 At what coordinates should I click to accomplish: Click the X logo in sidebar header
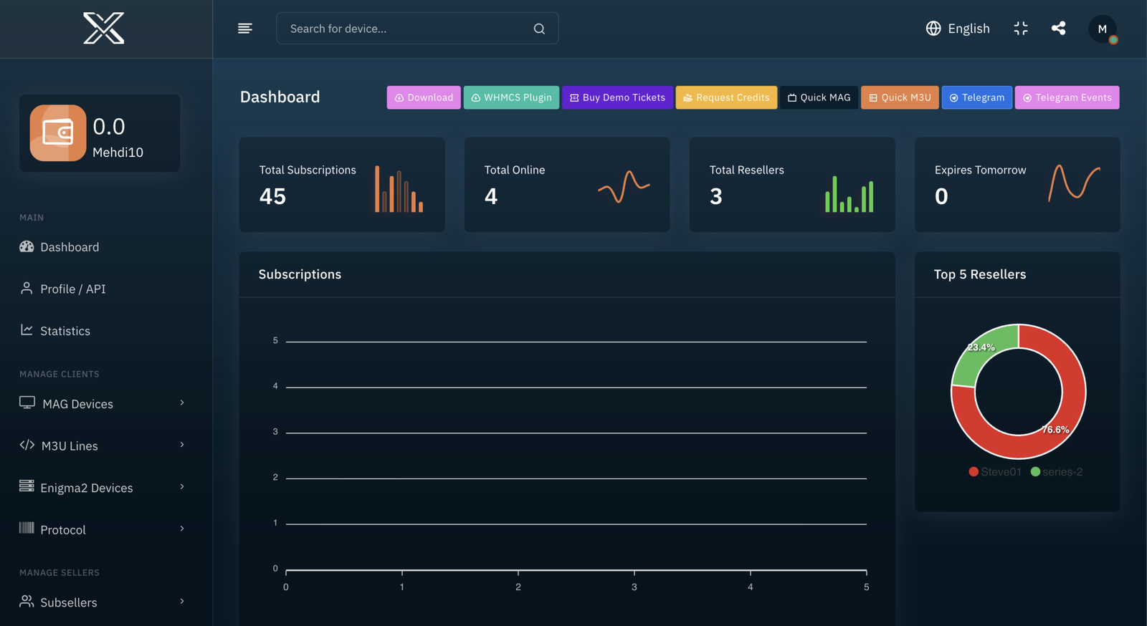coord(104,29)
